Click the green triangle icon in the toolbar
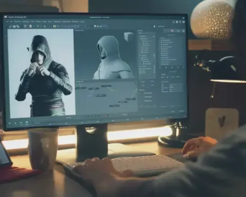This screenshot has height=197, width=246. click(x=34, y=26)
